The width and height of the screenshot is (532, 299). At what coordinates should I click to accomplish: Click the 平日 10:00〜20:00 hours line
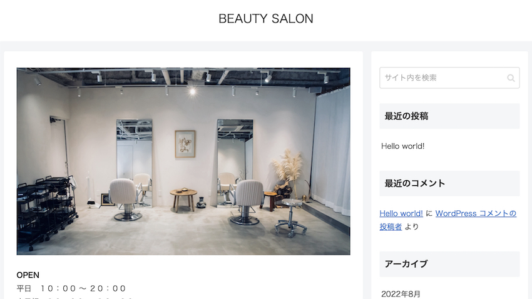71,288
